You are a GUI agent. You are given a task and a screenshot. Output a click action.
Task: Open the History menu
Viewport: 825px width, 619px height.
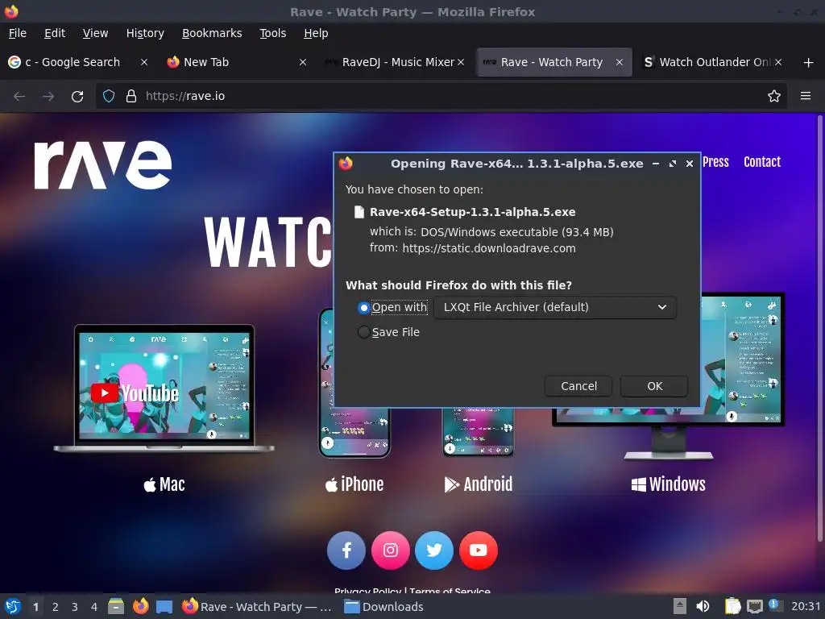pyautogui.click(x=145, y=33)
